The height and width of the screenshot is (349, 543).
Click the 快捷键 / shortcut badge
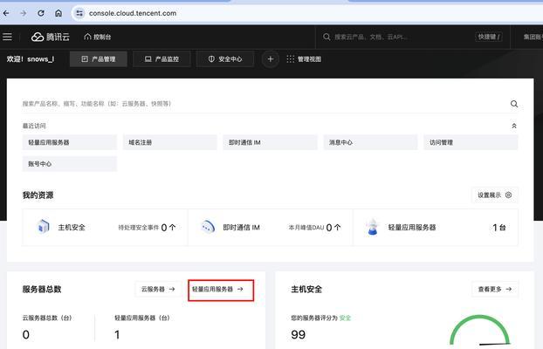coord(489,37)
